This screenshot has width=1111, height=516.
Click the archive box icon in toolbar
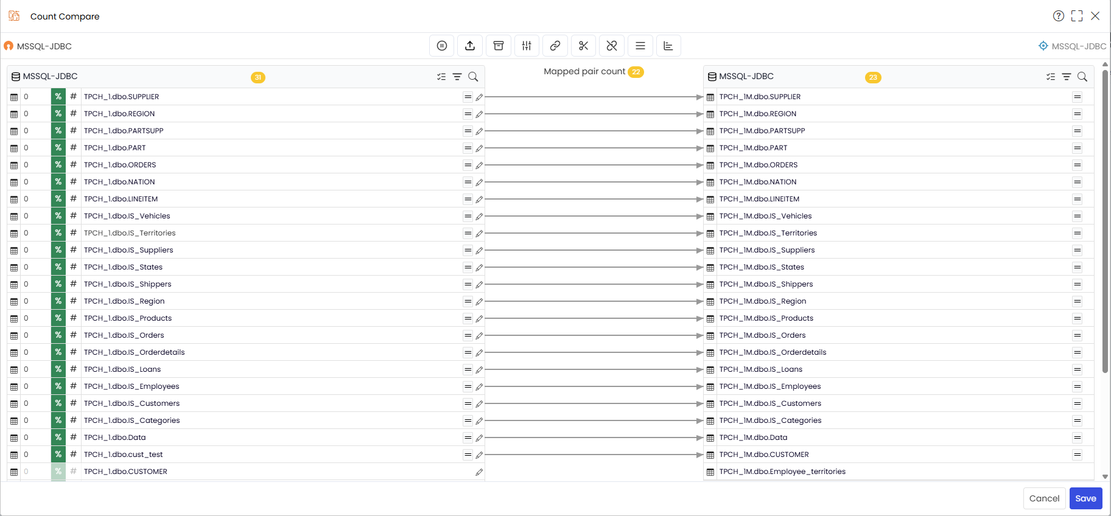pyautogui.click(x=499, y=46)
